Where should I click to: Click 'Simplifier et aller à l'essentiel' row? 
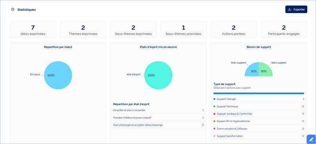[159, 110]
